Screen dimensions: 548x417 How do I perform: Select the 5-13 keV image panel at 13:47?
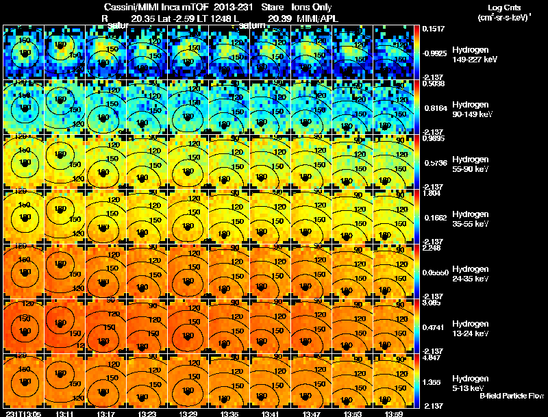coord(311,381)
